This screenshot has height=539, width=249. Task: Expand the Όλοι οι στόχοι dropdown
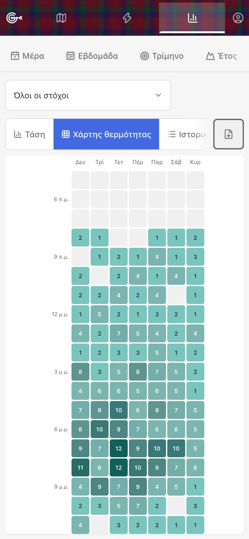(x=88, y=95)
